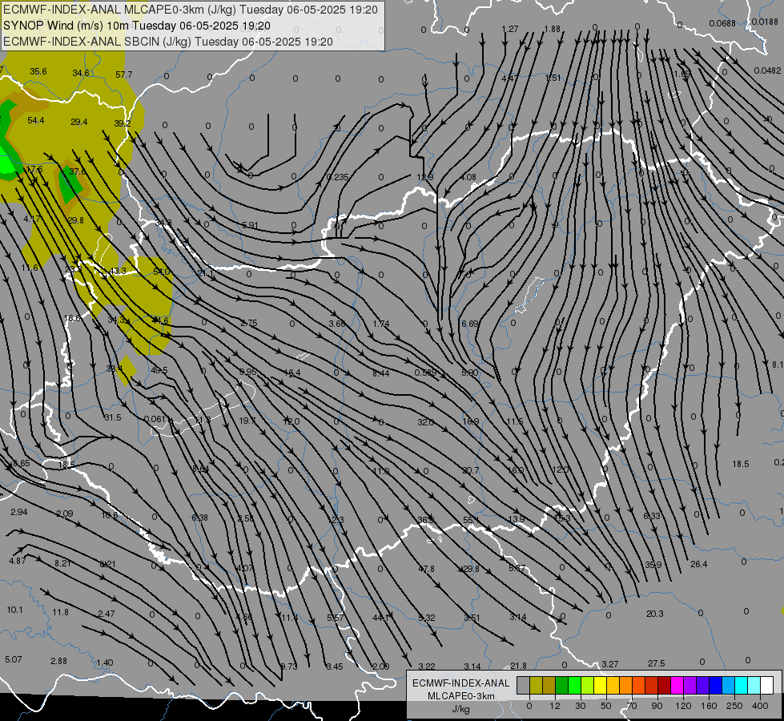Click the '5.07' value on the map
Screen dimensions: 784x721
(x=14, y=659)
